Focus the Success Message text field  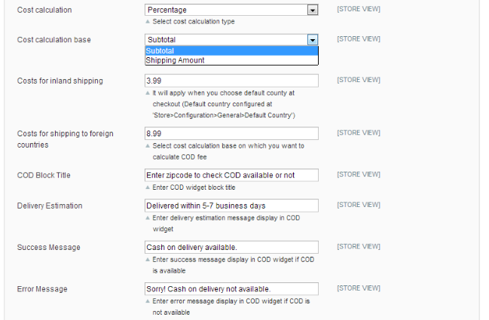(x=231, y=247)
